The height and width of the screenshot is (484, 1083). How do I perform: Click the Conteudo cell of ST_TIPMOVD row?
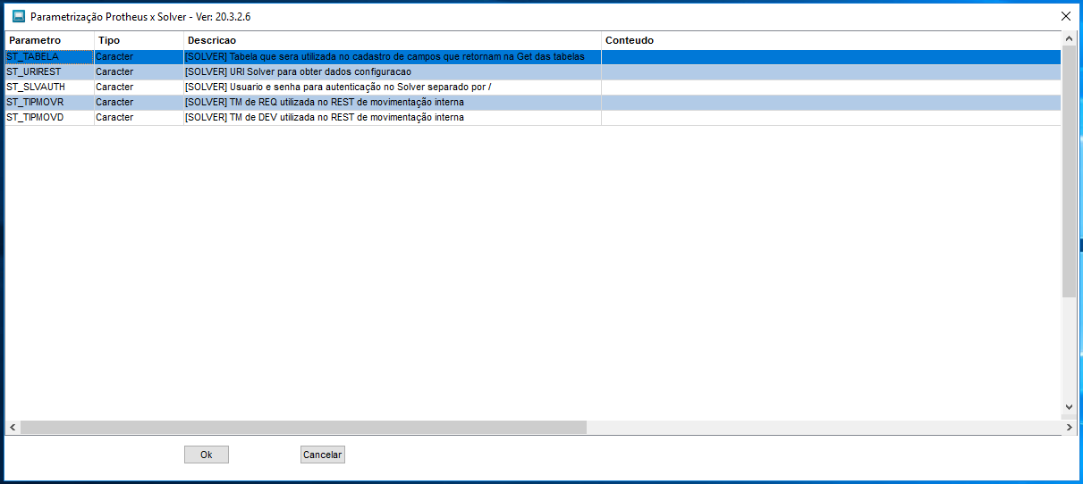[831, 117]
